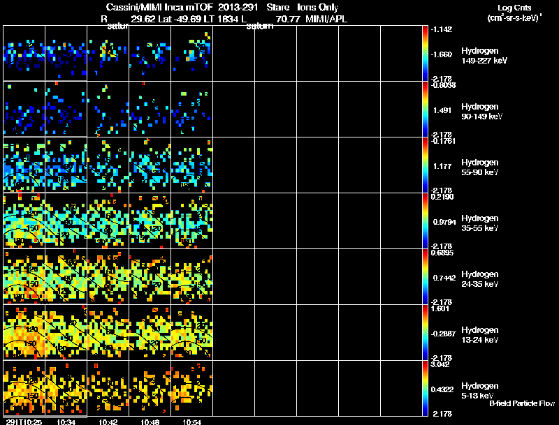Click the '10:42' time label
559x425 pixels.
(108, 422)
